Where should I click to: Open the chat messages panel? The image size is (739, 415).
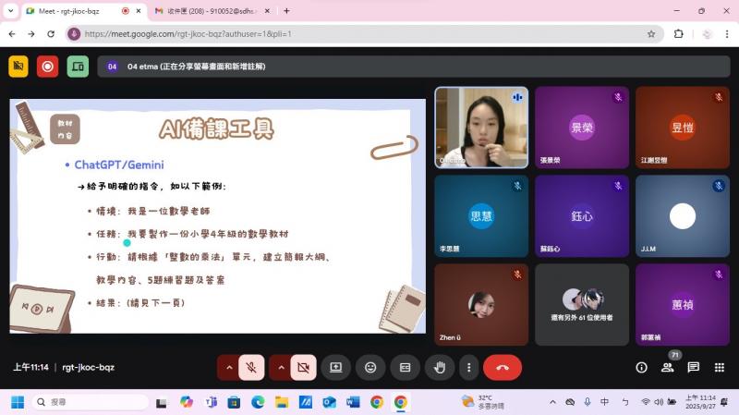pos(693,367)
